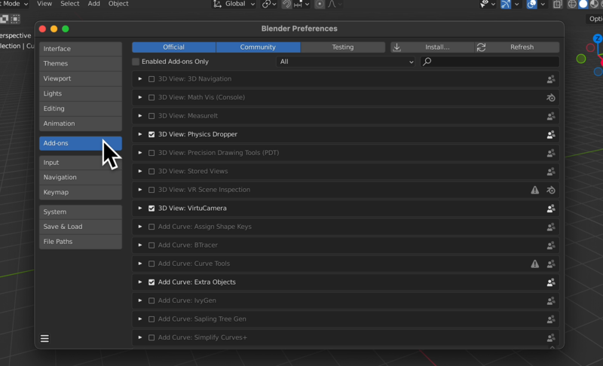Viewport: 603px width, 366px height.
Task: Click the community icon on Stored Views row
Action: tap(551, 171)
